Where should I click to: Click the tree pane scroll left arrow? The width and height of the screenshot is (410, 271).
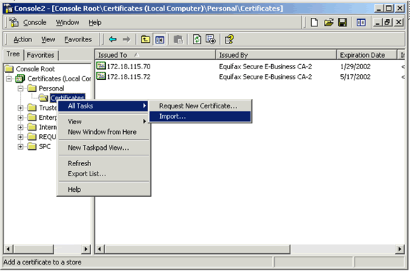tap(9, 249)
